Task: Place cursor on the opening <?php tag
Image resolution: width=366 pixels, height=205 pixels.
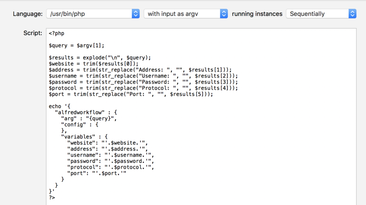Action: [56, 34]
